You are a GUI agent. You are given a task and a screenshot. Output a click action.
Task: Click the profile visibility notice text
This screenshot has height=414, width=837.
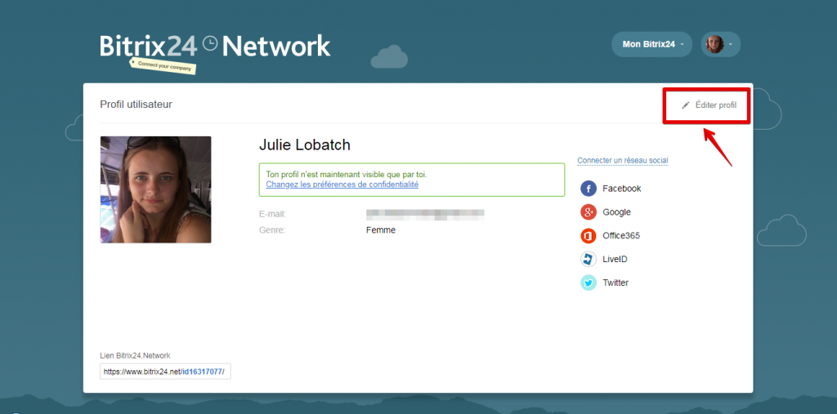pos(347,175)
